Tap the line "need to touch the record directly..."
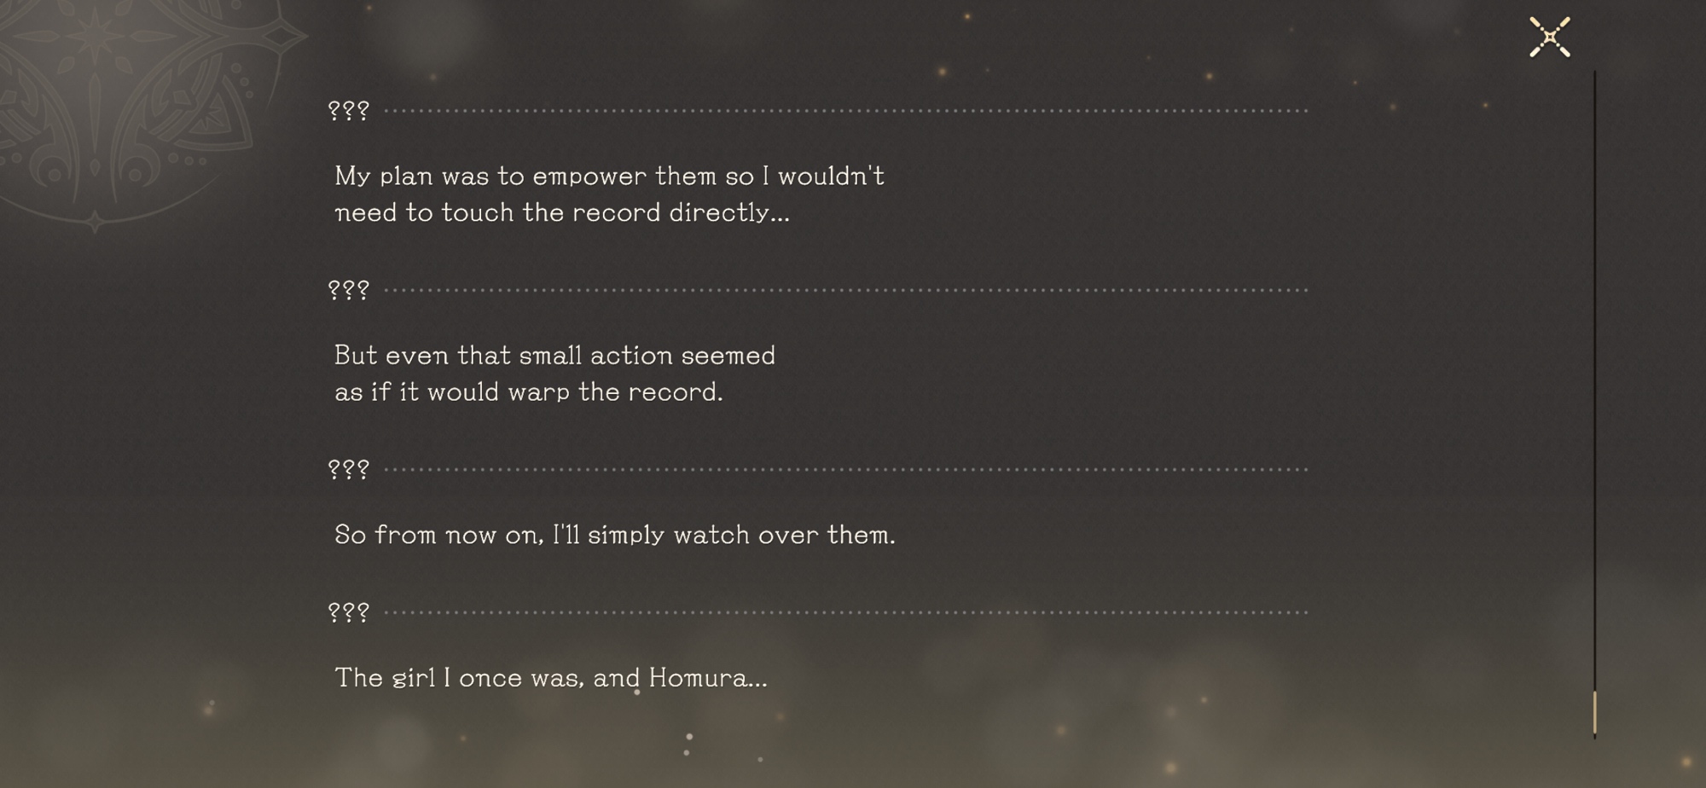Screen dimensions: 1706x788 tap(561, 213)
